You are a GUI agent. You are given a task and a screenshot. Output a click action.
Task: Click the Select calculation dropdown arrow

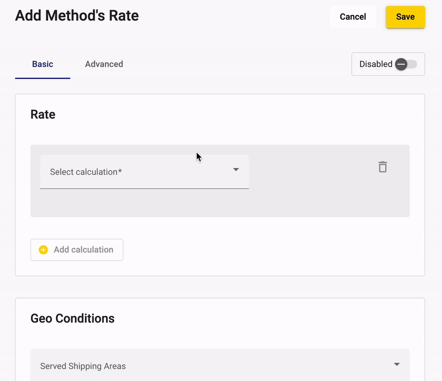click(236, 169)
